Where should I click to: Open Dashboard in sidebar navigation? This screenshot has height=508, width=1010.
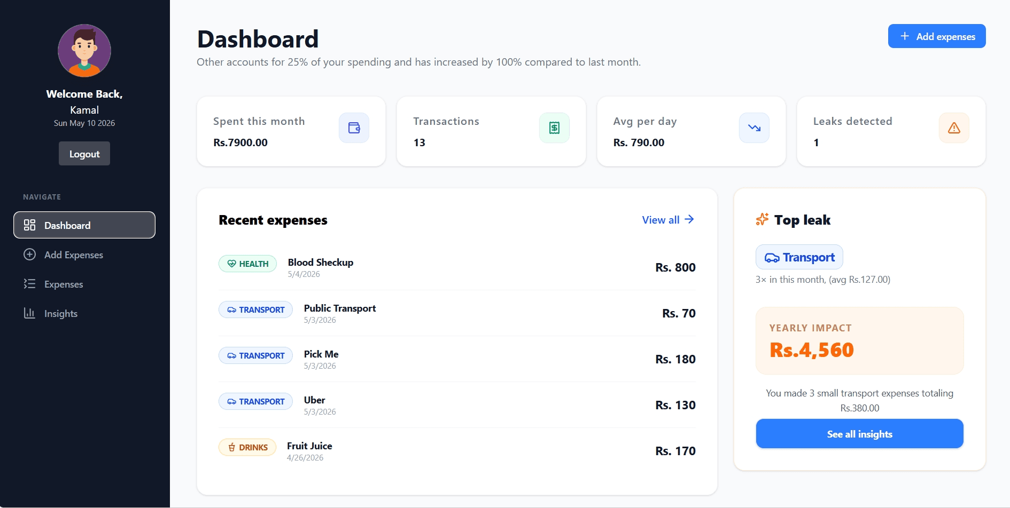pyautogui.click(x=84, y=225)
